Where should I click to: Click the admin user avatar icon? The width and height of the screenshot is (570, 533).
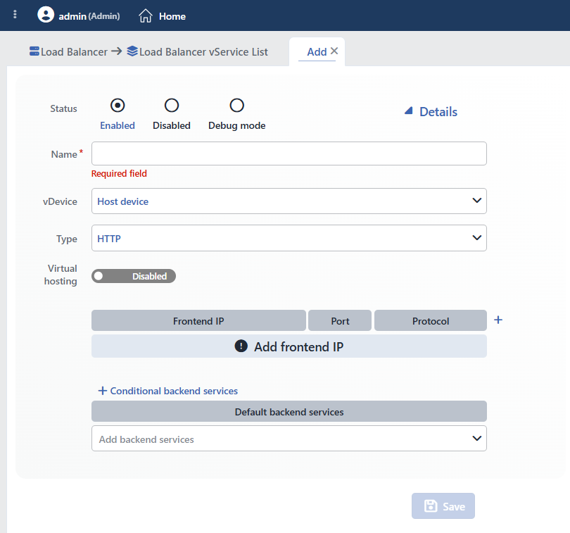46,15
